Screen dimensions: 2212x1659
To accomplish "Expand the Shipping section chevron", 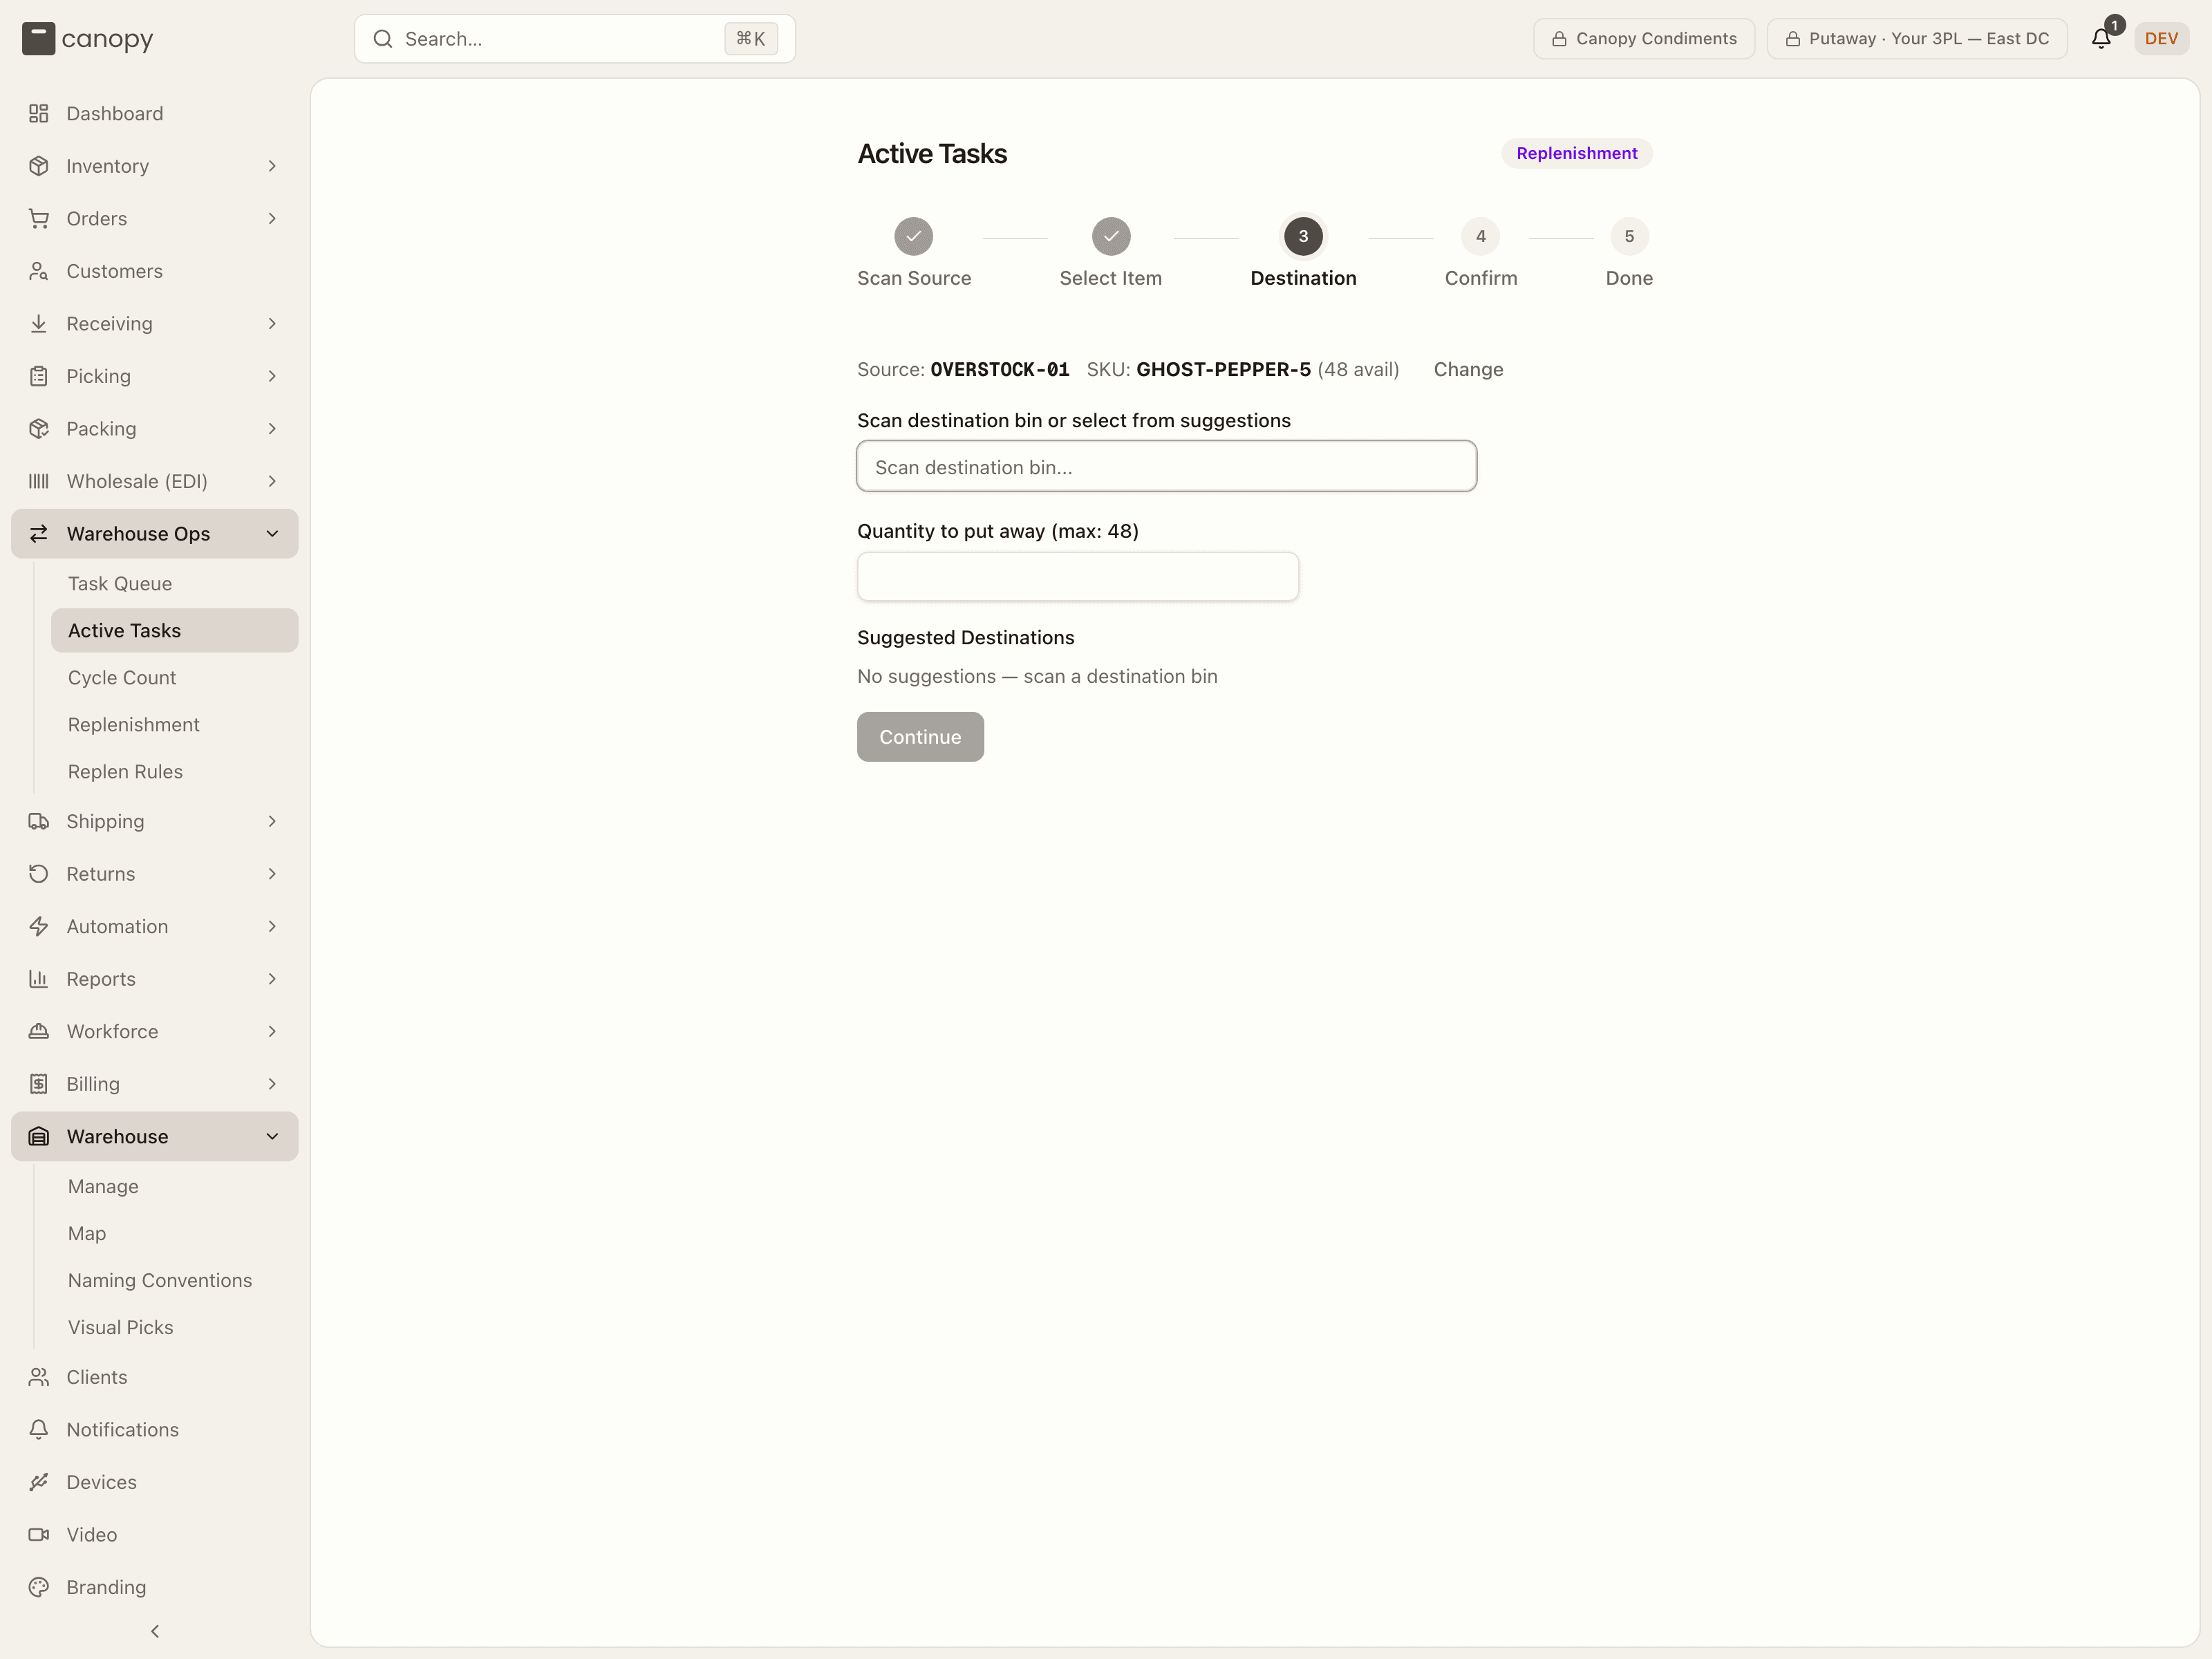I will [272, 821].
